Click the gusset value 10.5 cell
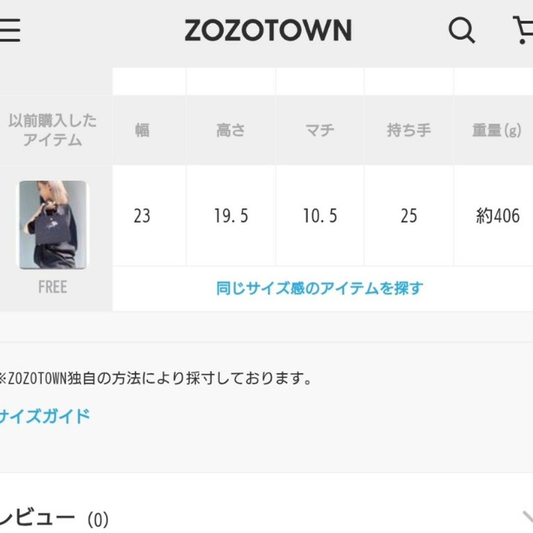The height and width of the screenshot is (533, 533). pyautogui.click(x=320, y=216)
